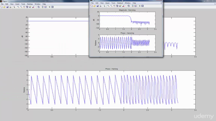Image resolution: width=216 pixels, height=121 pixels.
Task: Print Figure 2 with the printer icon
Action: (10, 7)
